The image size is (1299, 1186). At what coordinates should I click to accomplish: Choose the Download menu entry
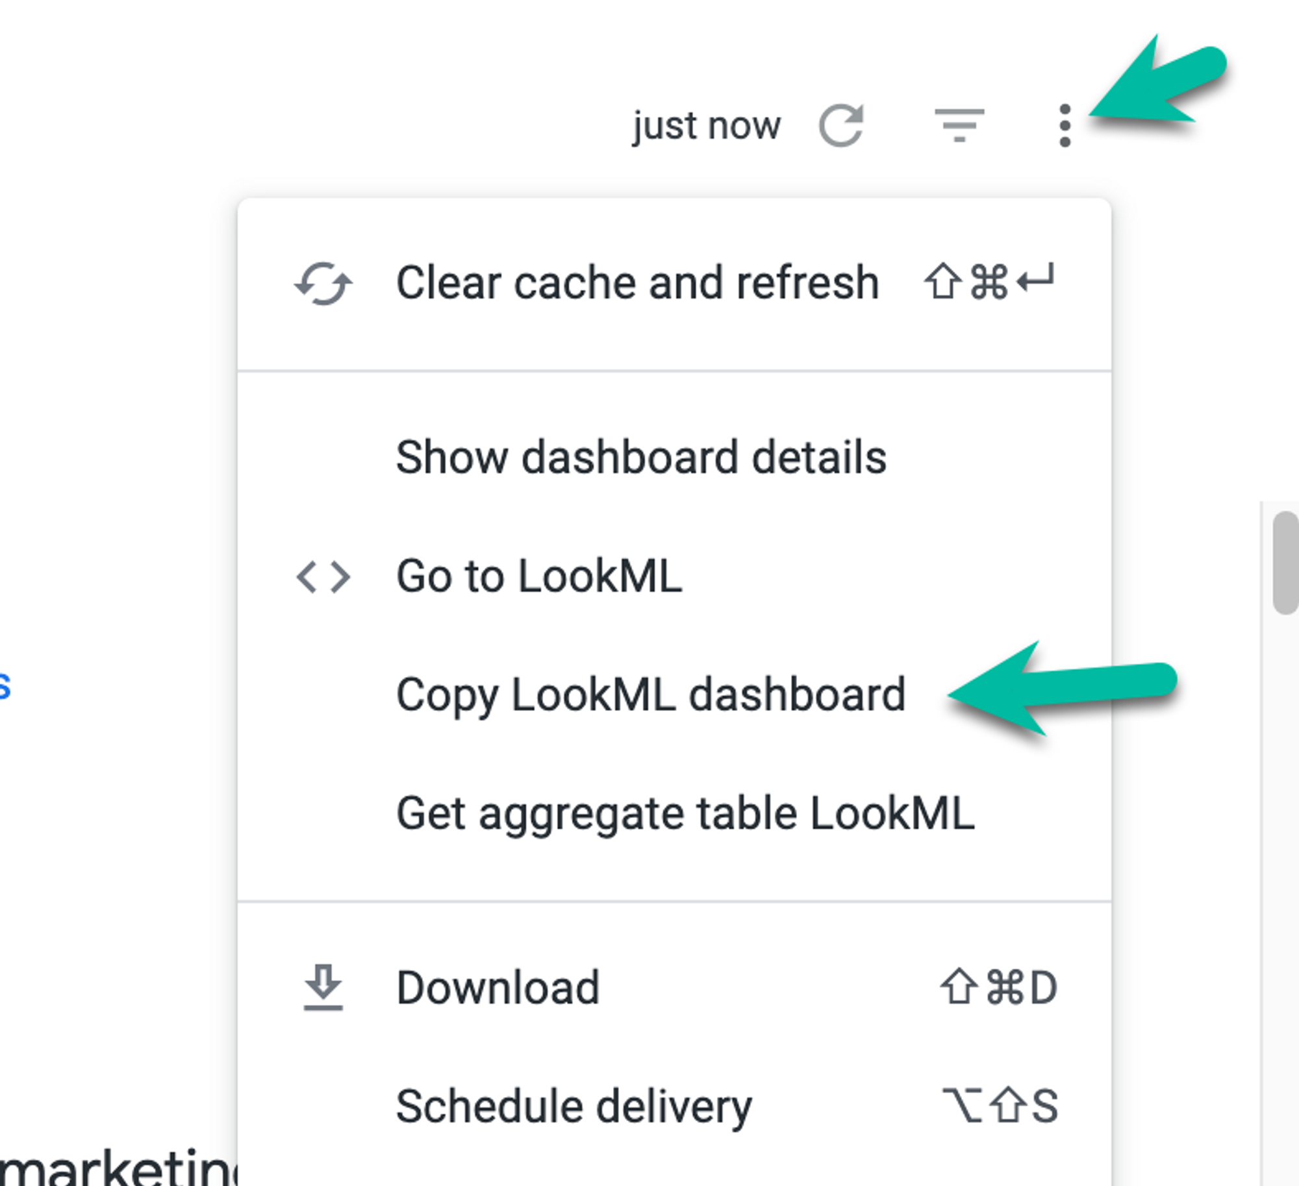coord(498,987)
